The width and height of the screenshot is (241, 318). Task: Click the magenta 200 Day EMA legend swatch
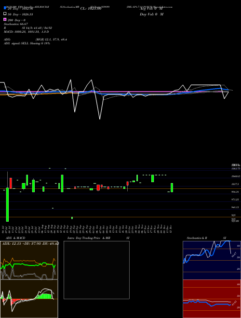(5, 19)
